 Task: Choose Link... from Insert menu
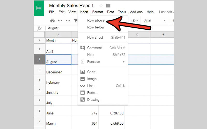(x=92, y=86)
